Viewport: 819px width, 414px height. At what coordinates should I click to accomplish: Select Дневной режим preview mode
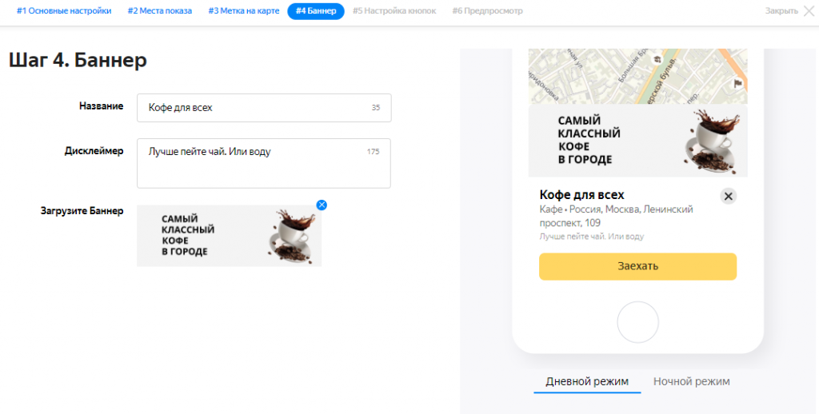(587, 381)
